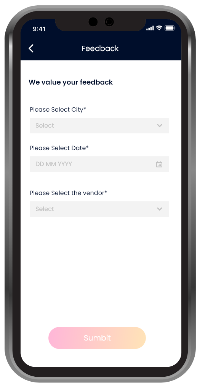This screenshot has height=387, width=200.
Task: Click the 'Please Select City*' label
Action: 58,110
